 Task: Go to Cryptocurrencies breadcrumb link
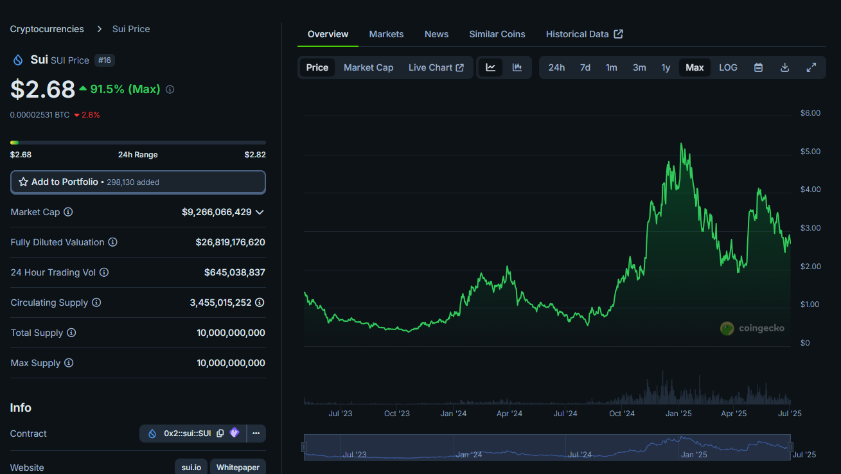(47, 29)
